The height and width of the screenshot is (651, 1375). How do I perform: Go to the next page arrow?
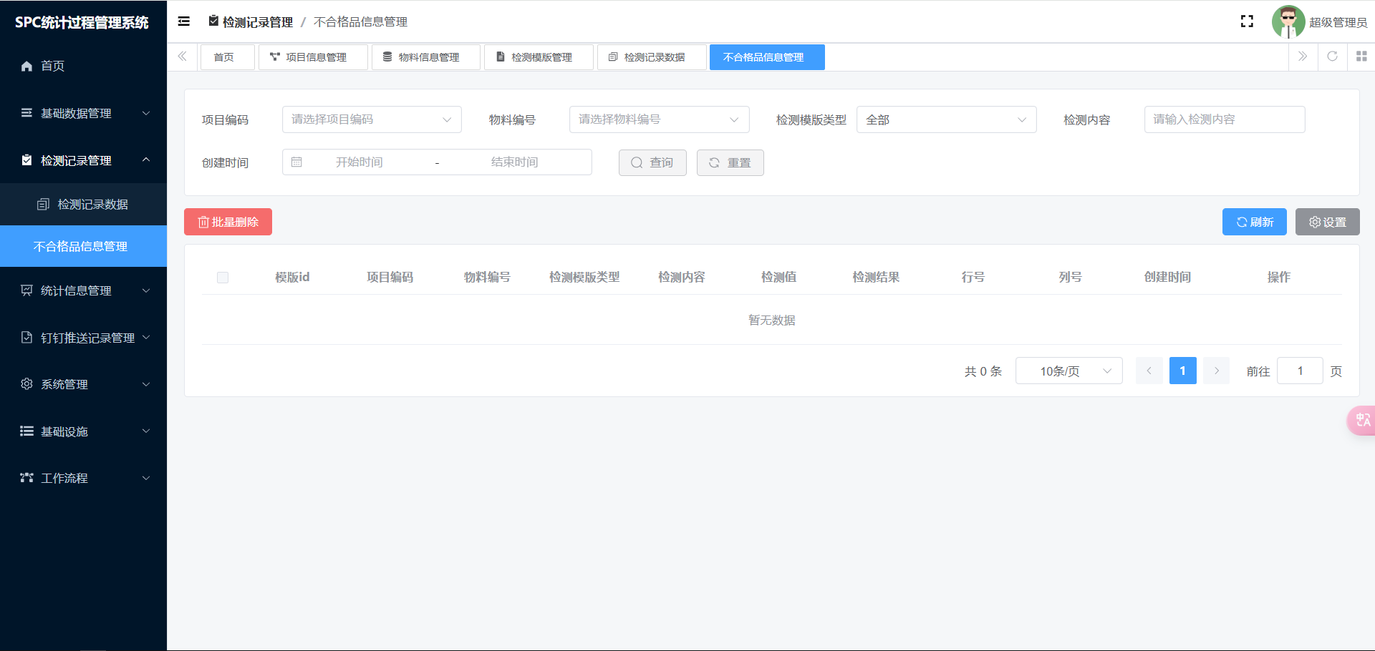tap(1216, 371)
